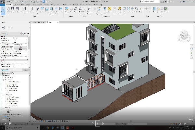Click the Windows taskbar search box
The width and height of the screenshot is (195, 130).
coord(22,128)
